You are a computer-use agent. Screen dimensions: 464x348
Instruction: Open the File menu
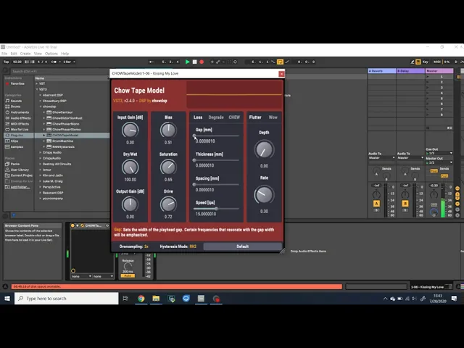tap(4, 54)
